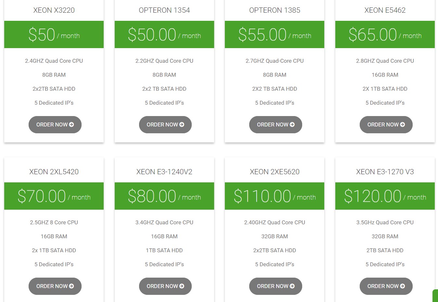Order the $65.00 XEON E5462 plan

(x=386, y=125)
